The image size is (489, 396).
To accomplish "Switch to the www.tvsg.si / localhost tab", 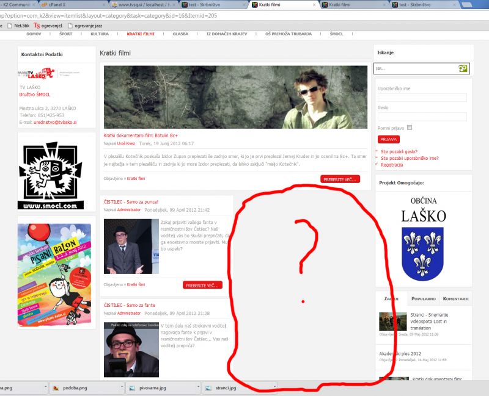I will point(144,5).
